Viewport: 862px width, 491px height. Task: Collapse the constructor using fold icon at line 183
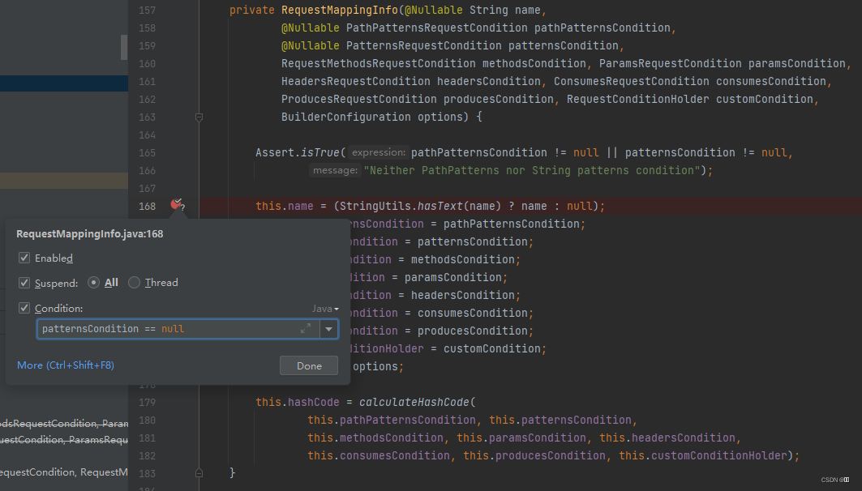click(199, 472)
